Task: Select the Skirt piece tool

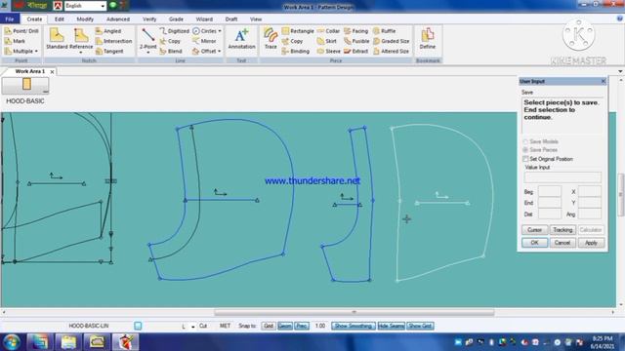Action: point(327,41)
